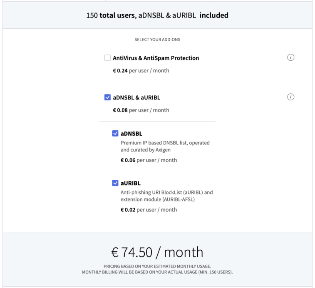Click the € 0.24 per user price
Image resolution: width=315 pixels, height=288 pixels.
click(141, 70)
